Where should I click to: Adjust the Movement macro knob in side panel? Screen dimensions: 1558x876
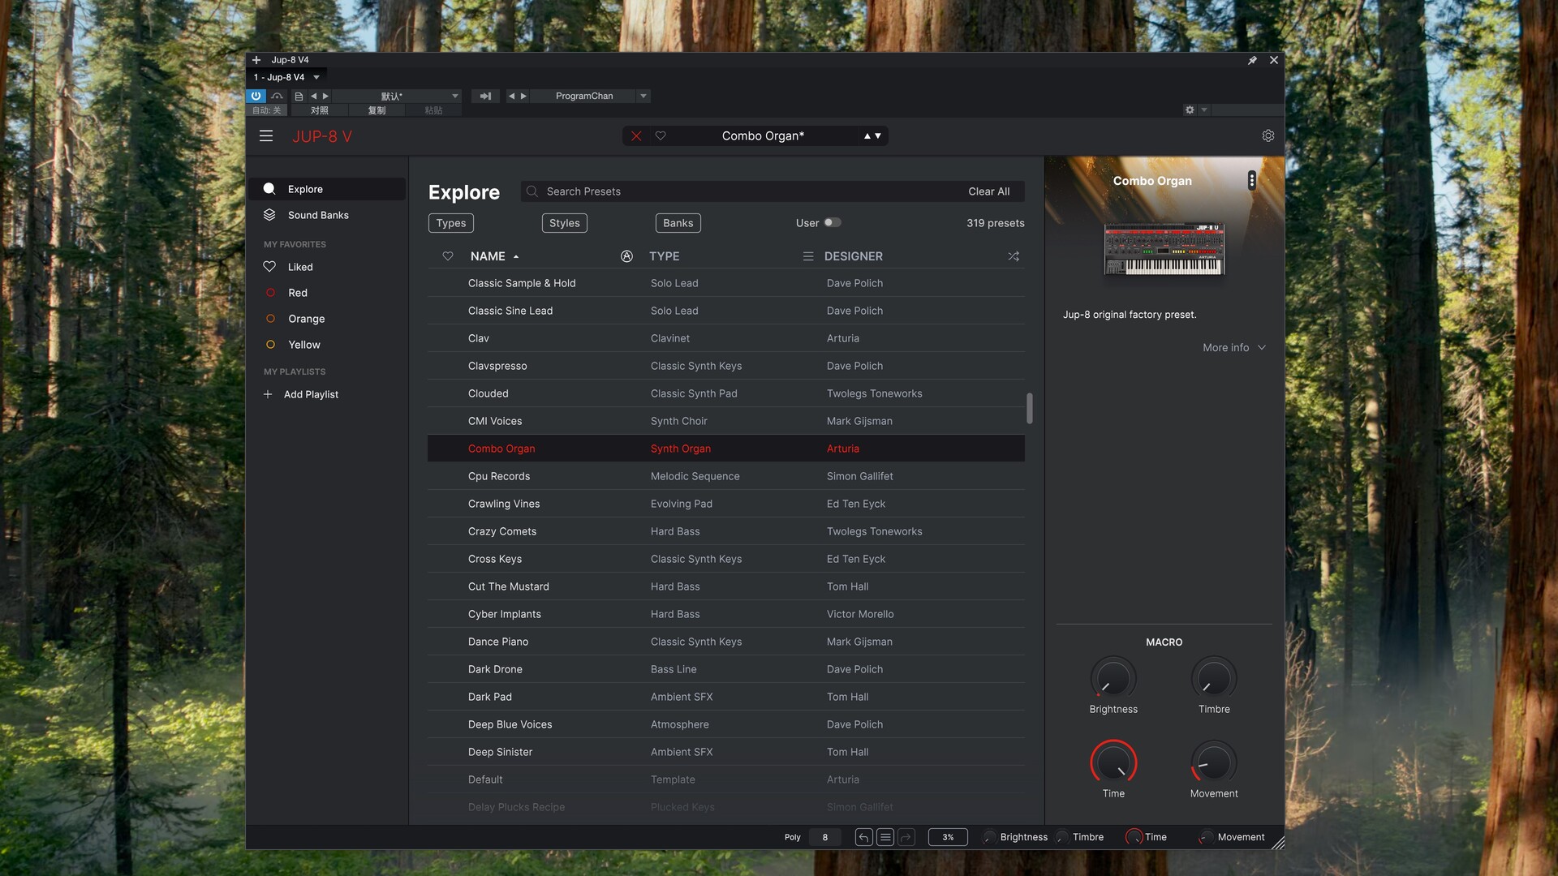(x=1214, y=762)
